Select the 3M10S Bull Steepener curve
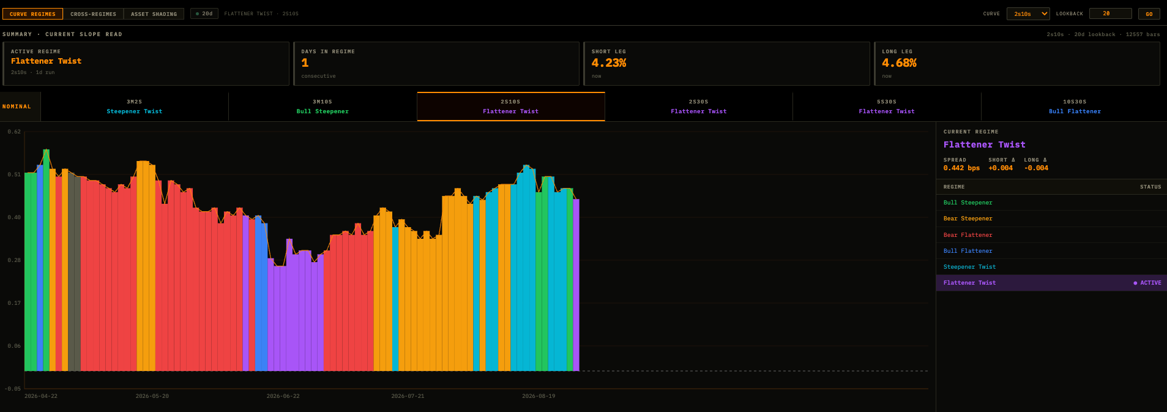Image resolution: width=1167 pixels, height=412 pixels. pos(323,107)
